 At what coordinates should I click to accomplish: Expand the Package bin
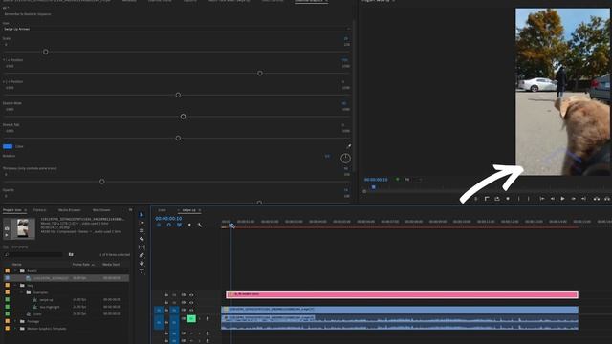tap(15, 321)
